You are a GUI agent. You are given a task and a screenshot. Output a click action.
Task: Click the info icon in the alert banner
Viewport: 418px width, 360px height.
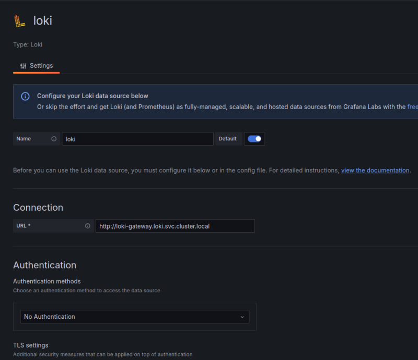click(25, 97)
